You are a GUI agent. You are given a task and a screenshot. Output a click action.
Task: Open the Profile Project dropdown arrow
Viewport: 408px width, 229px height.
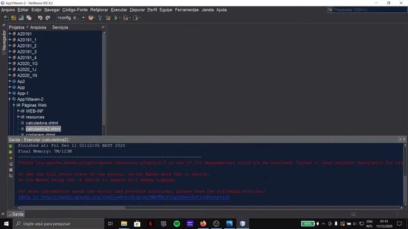click(x=140, y=18)
